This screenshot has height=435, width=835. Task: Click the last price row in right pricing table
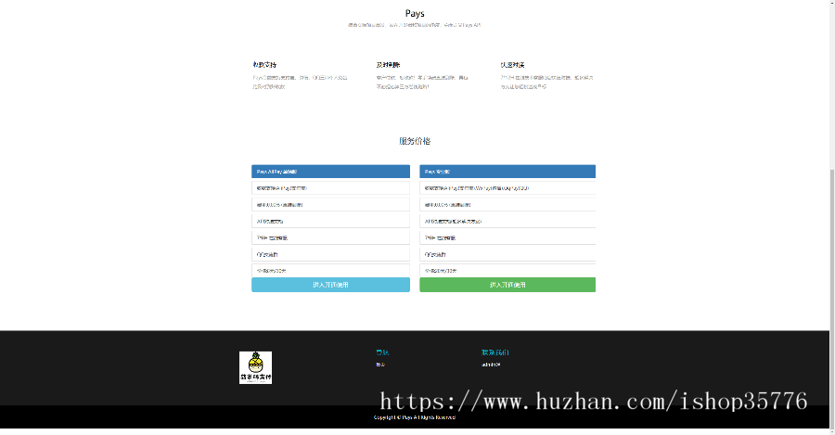click(x=507, y=270)
